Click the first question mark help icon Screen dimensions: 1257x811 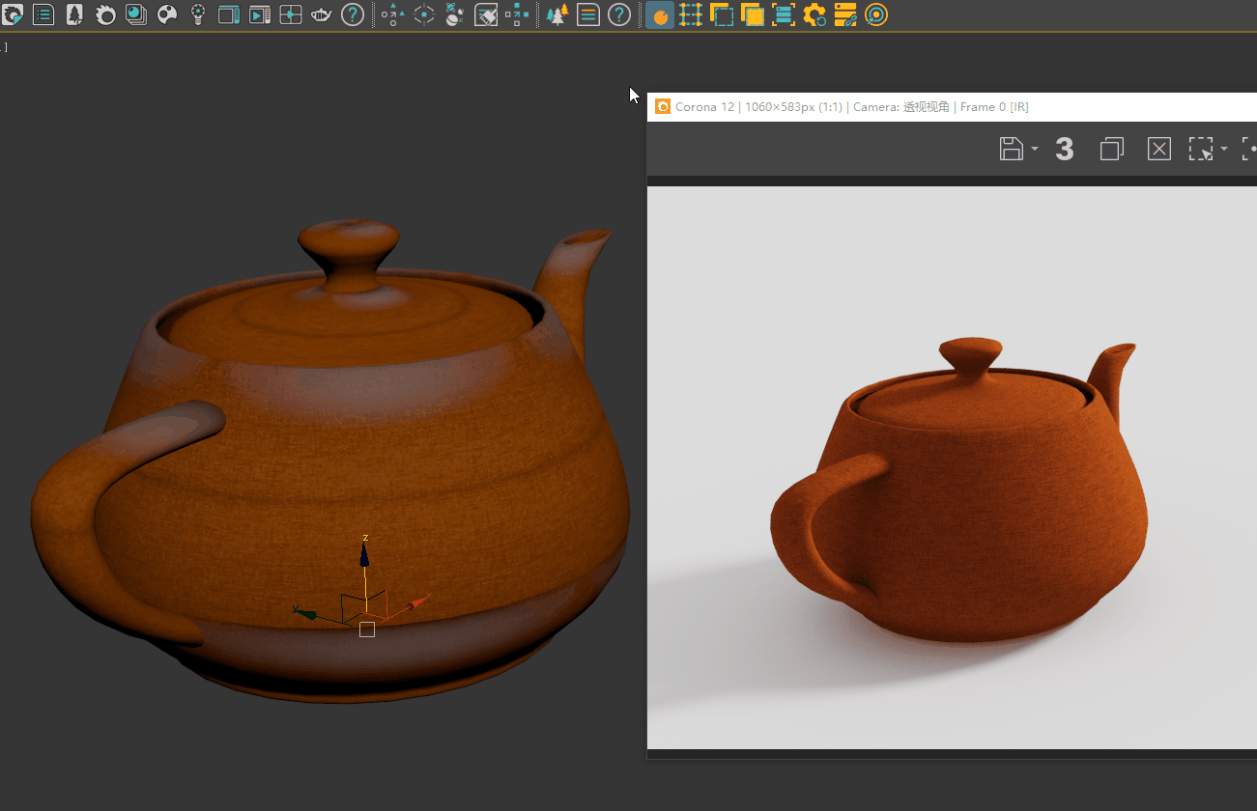[x=354, y=14]
